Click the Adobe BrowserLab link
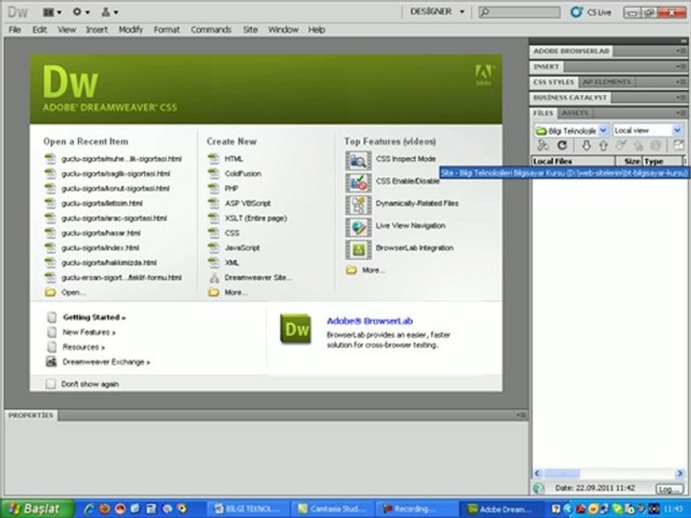691x518 pixels. tap(370, 321)
